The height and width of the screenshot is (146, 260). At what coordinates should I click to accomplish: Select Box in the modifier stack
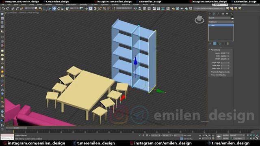(221, 25)
